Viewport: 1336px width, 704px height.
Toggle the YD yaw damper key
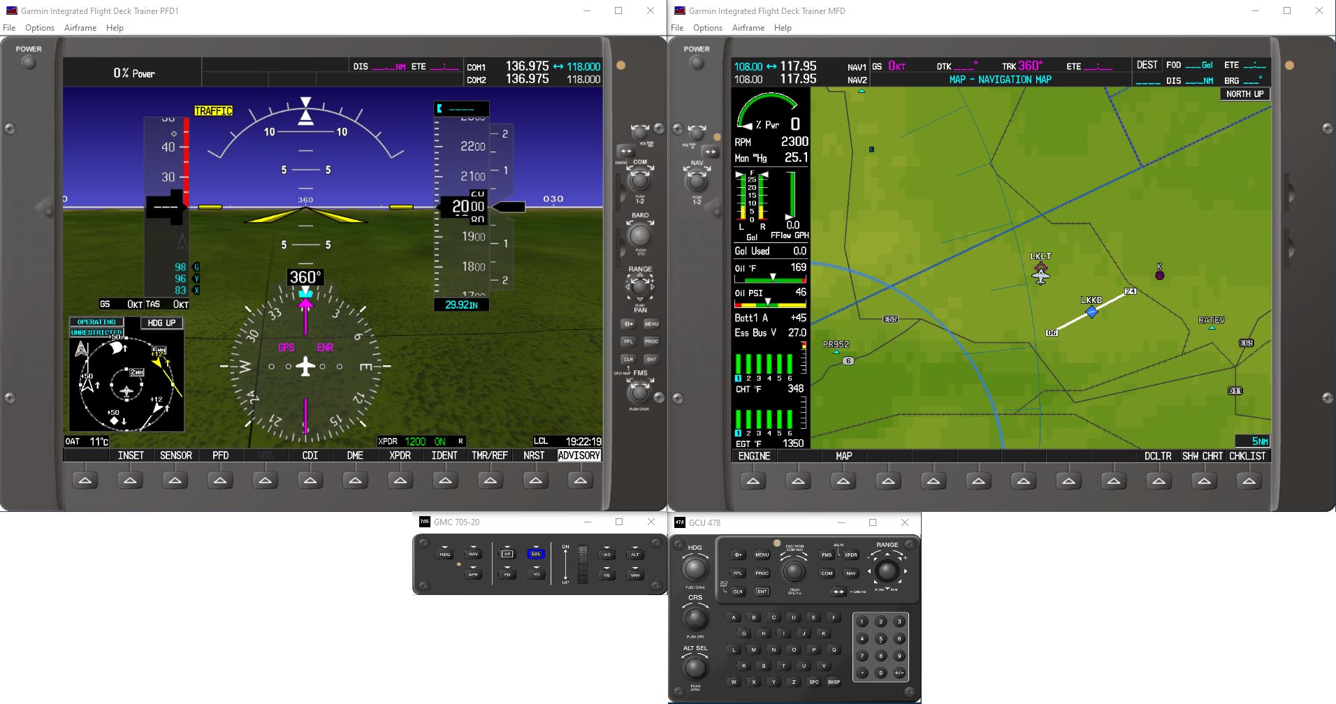tap(536, 575)
